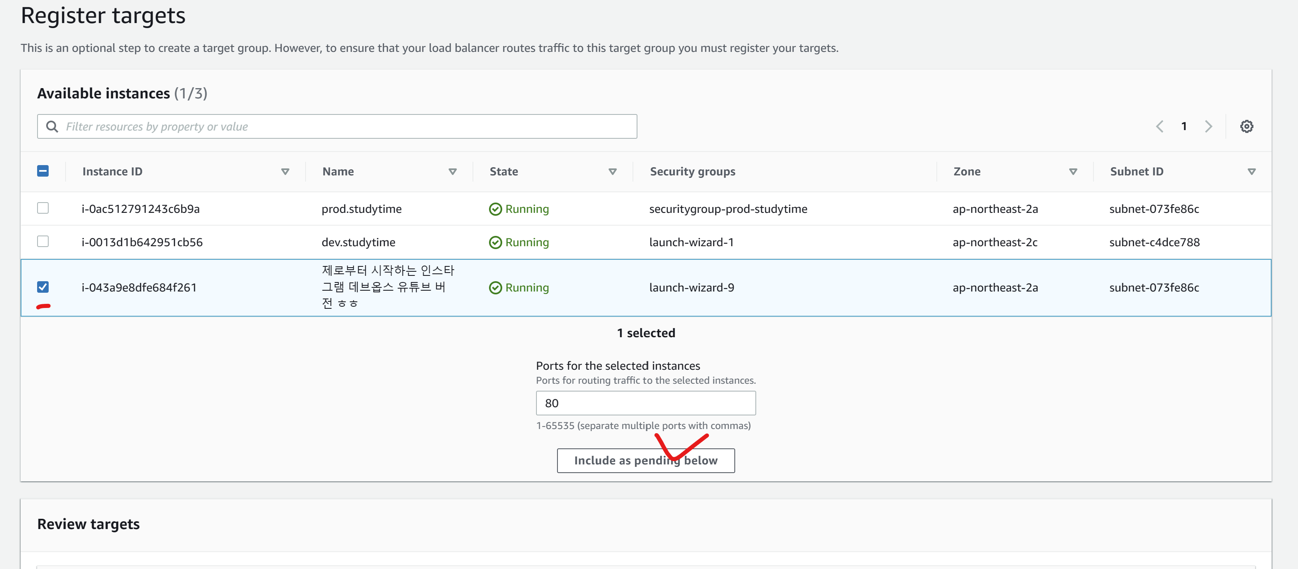The image size is (1298, 569).
Task: Click Include as pending below button
Action: pos(645,460)
